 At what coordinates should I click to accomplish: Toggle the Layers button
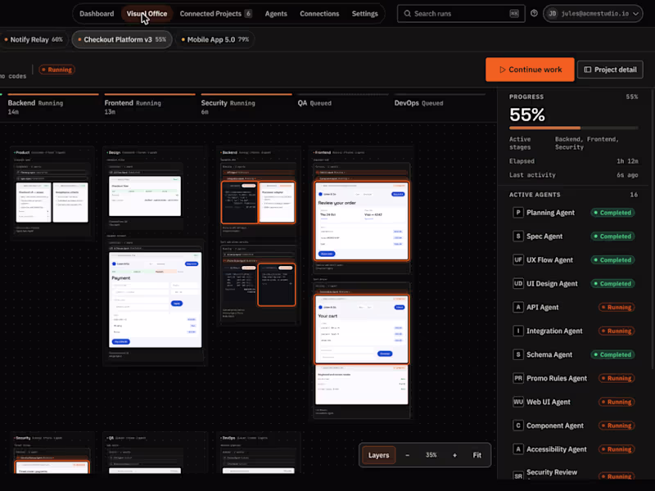point(378,455)
